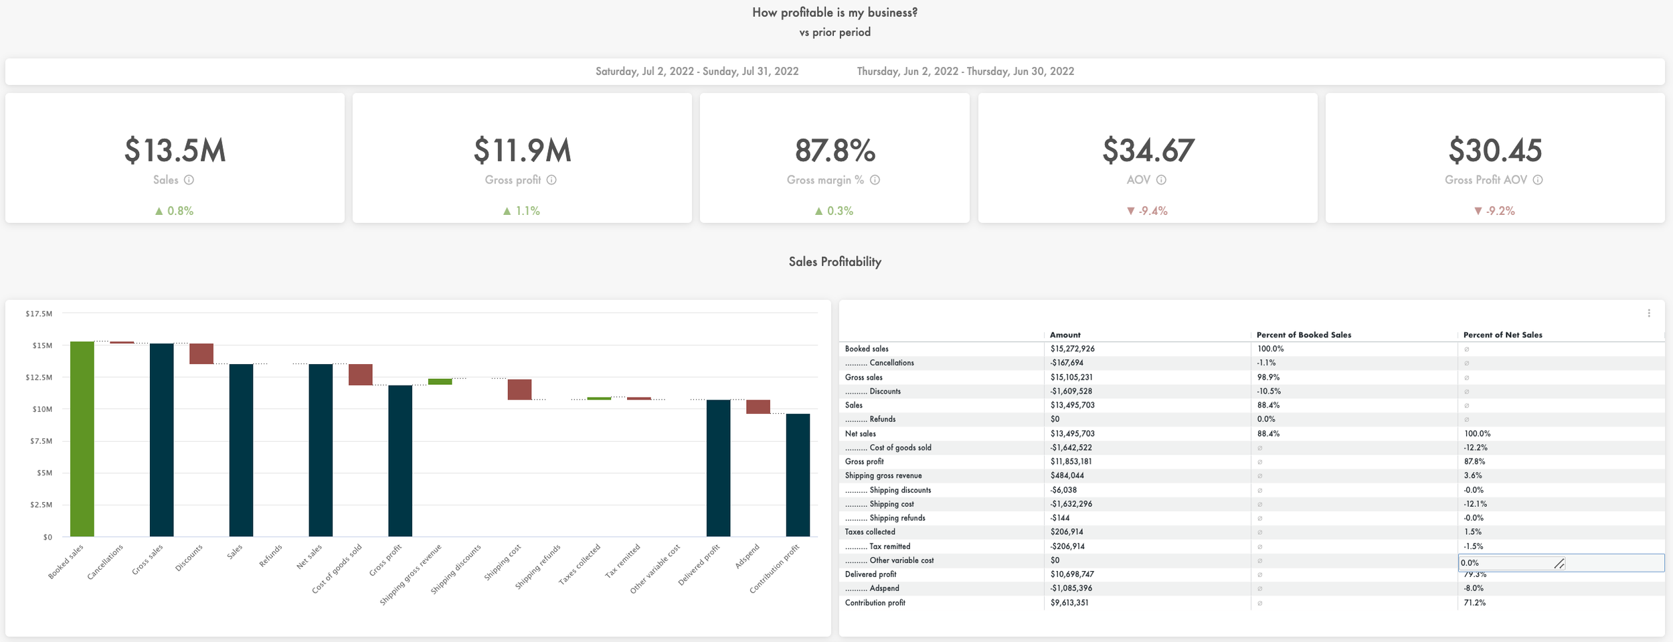Open the Gross margin % info icon
Viewport: 1673px width, 642px height.
pyautogui.click(x=874, y=179)
